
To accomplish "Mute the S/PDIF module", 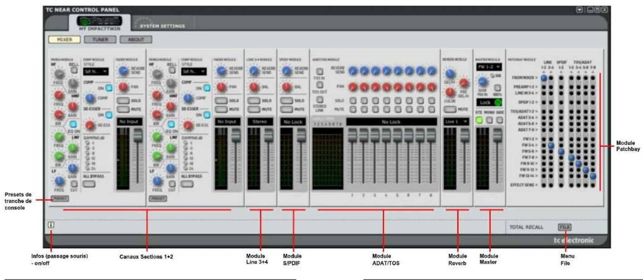I will 287,109.
